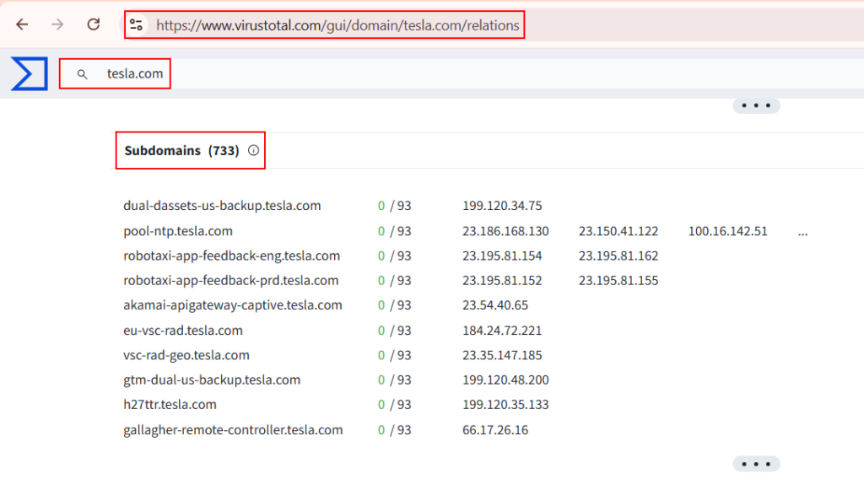Screen dimensions: 864x490
Task: Open akamai-apigateway-captive.tesla.com link
Action: pos(233,305)
